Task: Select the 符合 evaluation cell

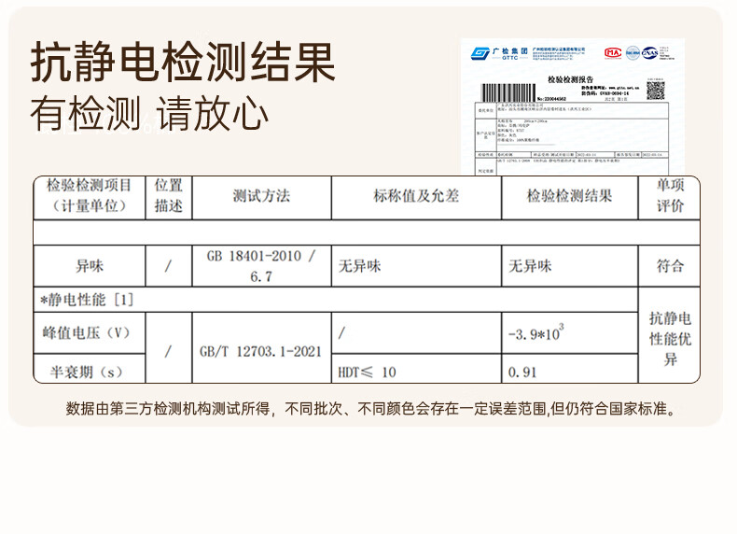Action: tap(670, 266)
